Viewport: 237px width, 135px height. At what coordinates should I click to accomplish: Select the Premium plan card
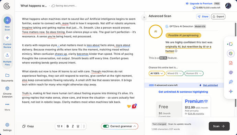(196, 107)
